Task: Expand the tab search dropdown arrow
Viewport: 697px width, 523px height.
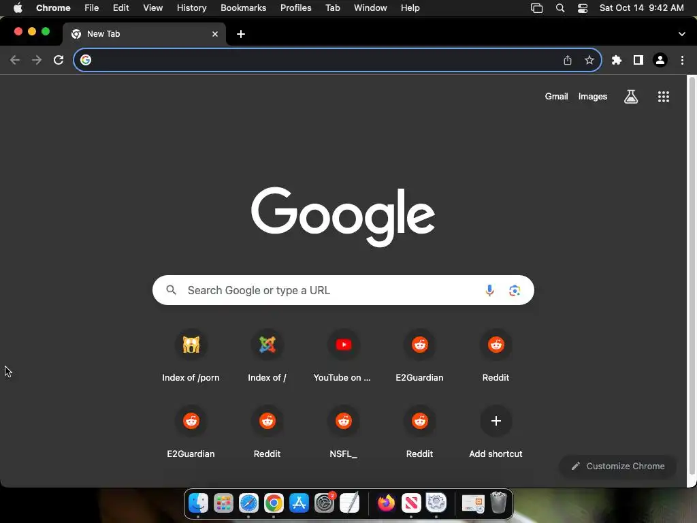Action: pyautogui.click(x=682, y=34)
